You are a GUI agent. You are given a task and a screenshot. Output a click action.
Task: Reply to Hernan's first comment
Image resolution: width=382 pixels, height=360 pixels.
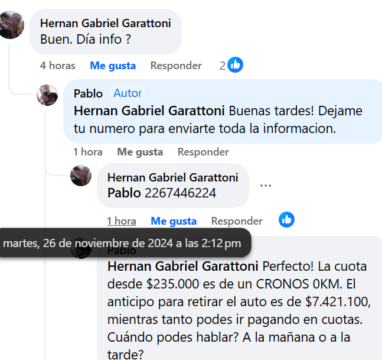176,66
